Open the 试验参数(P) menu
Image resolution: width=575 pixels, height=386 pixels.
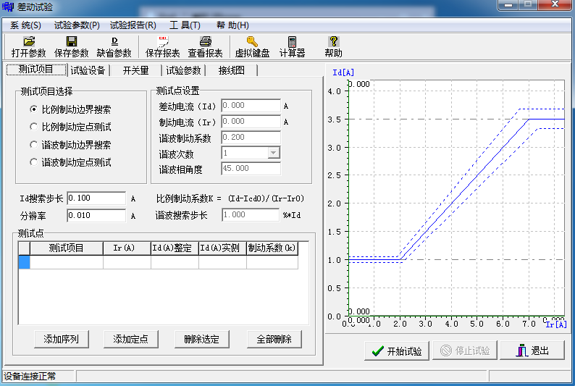75,25
